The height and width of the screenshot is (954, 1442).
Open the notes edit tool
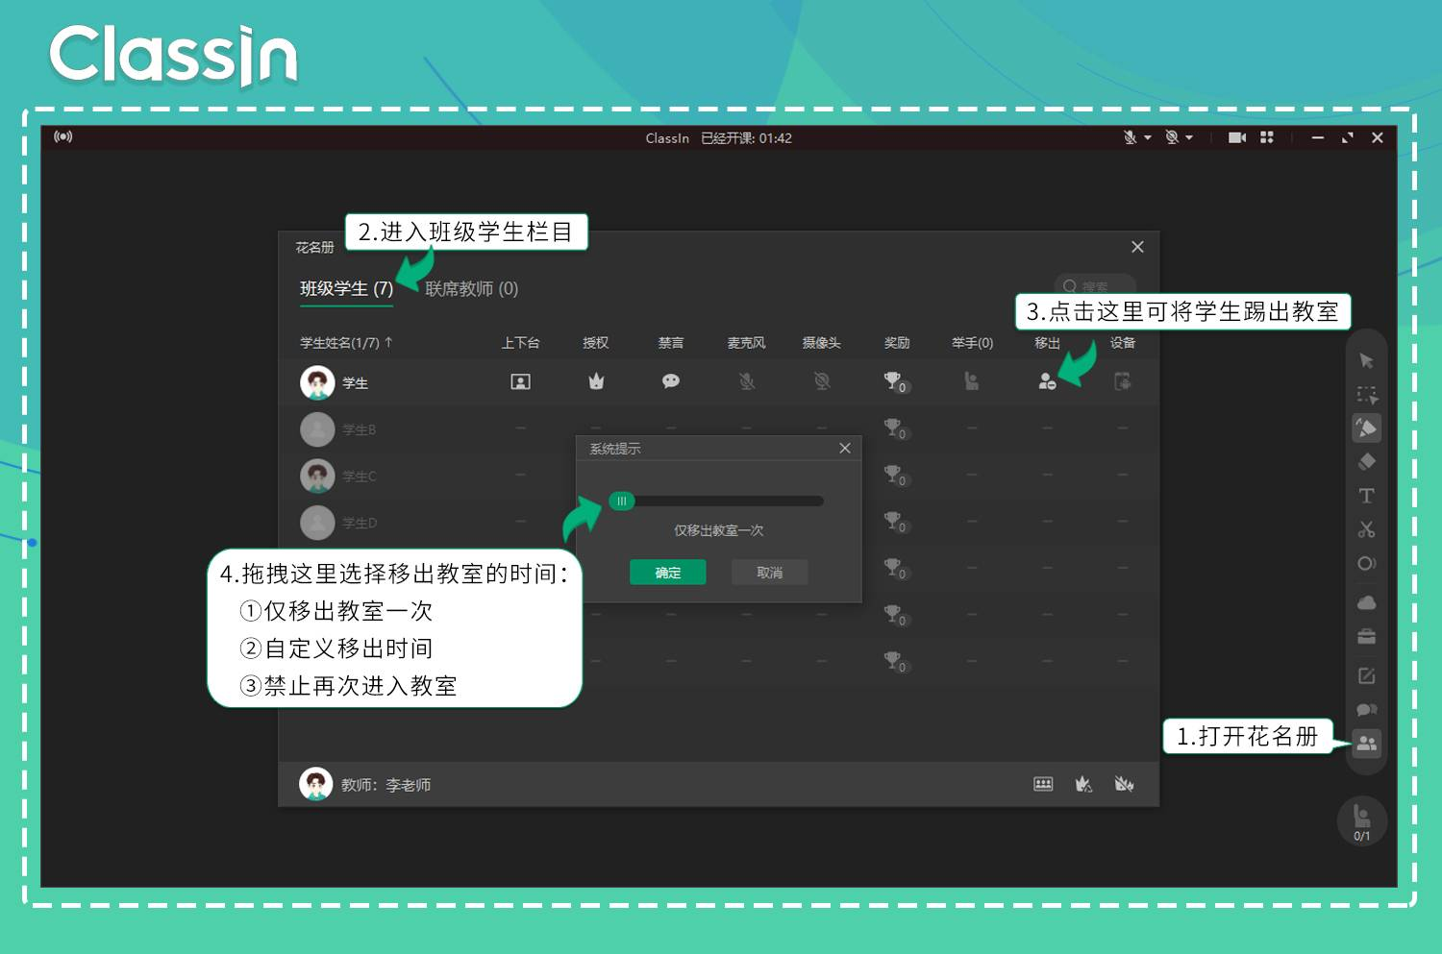pos(1366,675)
